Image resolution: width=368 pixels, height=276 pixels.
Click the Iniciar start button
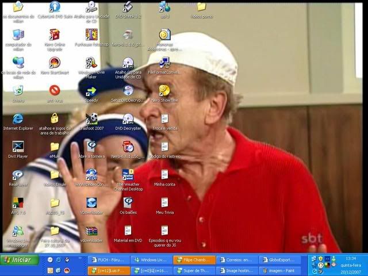(x=20, y=260)
